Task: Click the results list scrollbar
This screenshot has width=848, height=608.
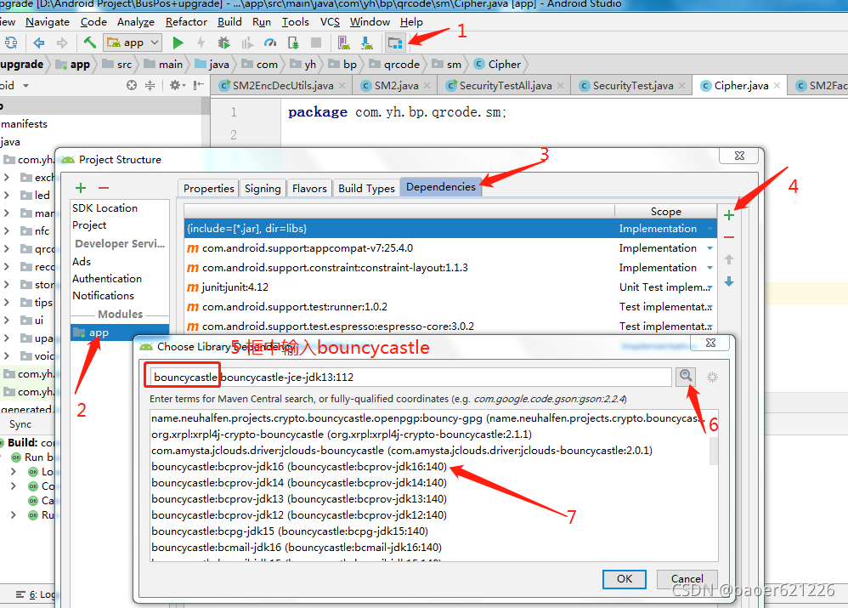Action: coord(714,451)
